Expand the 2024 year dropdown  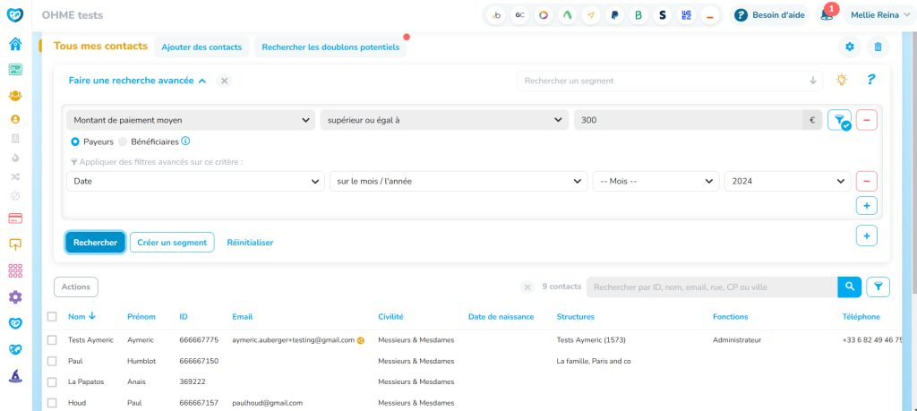click(x=787, y=181)
